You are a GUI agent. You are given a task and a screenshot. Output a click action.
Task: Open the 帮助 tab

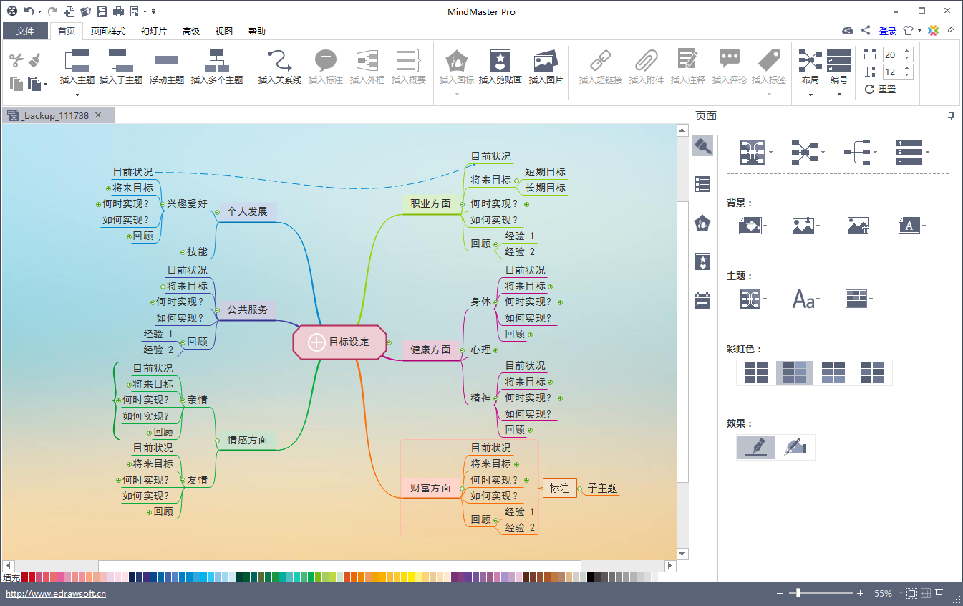[x=257, y=31]
